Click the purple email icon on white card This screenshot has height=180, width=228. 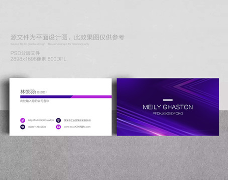coord(58,127)
